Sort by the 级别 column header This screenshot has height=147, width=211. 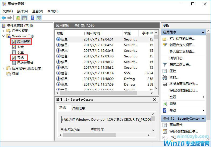tap(68, 33)
